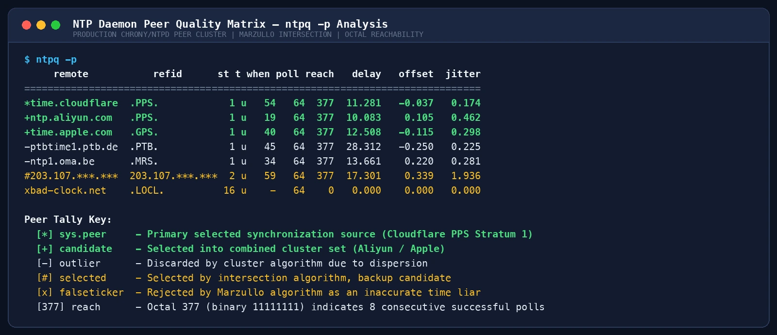Click the offset value 0.220
The height and width of the screenshot is (335, 777).
pyautogui.click(x=419, y=161)
